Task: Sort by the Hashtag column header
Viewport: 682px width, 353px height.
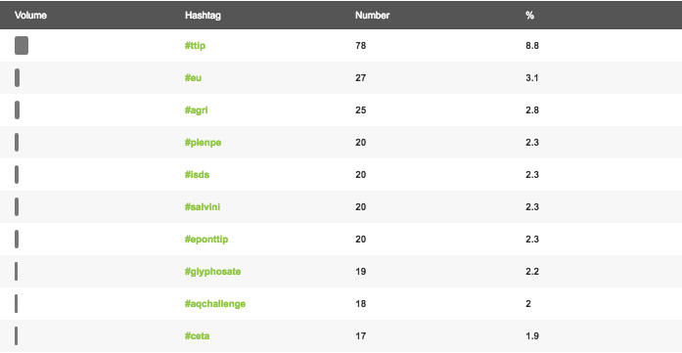Action: pos(203,16)
